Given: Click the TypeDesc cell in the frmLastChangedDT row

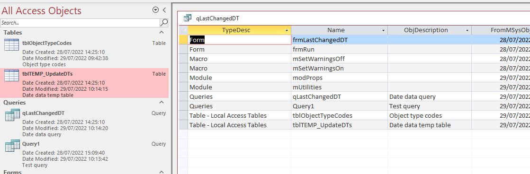Looking at the screenshot, I should click(239, 40).
